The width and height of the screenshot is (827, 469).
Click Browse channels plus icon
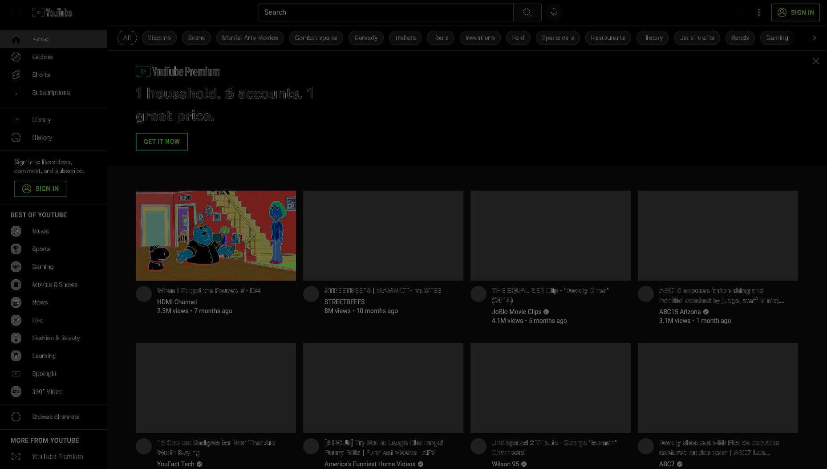click(x=16, y=417)
